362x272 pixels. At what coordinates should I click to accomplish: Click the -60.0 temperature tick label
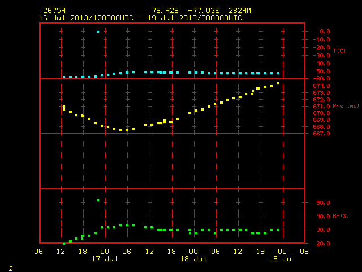pyautogui.click(x=321, y=79)
